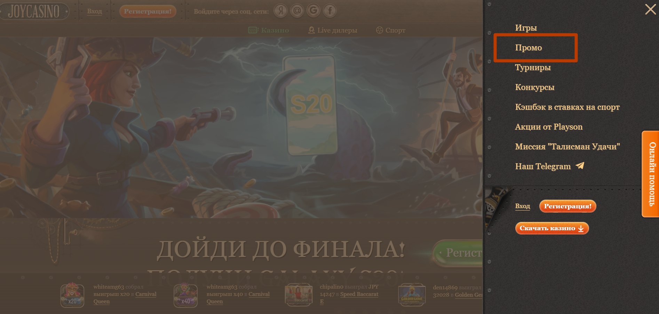The width and height of the screenshot is (659, 314).
Task: Sign in with the Yandex icon
Action: point(280,11)
